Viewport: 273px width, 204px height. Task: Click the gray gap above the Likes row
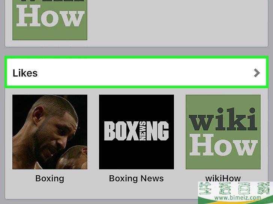pos(136,52)
